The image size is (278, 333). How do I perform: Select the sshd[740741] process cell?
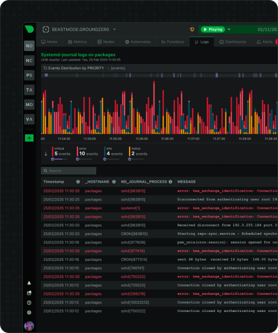[132, 268]
